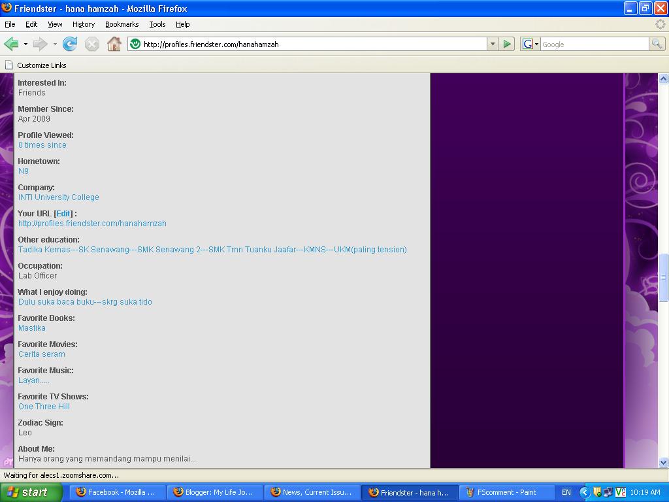Open the profiles.friendster.com/hanahamzah page link
The height and width of the screenshot is (502, 669).
92,224
